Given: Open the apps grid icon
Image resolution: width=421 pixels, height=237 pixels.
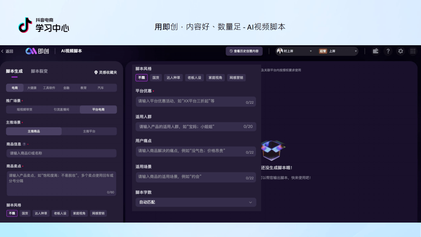Looking at the screenshot, I should click(413, 51).
